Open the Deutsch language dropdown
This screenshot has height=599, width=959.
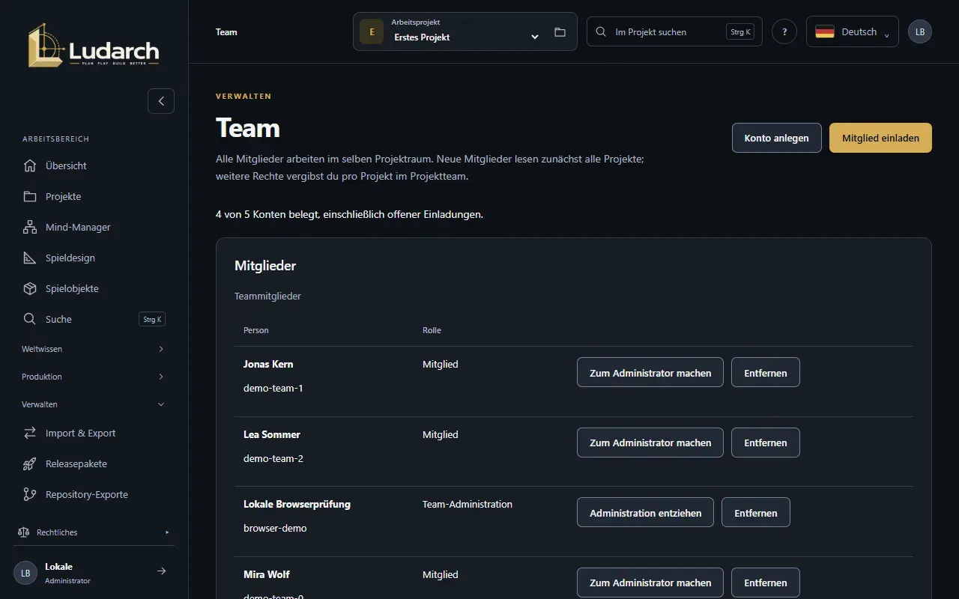click(853, 31)
